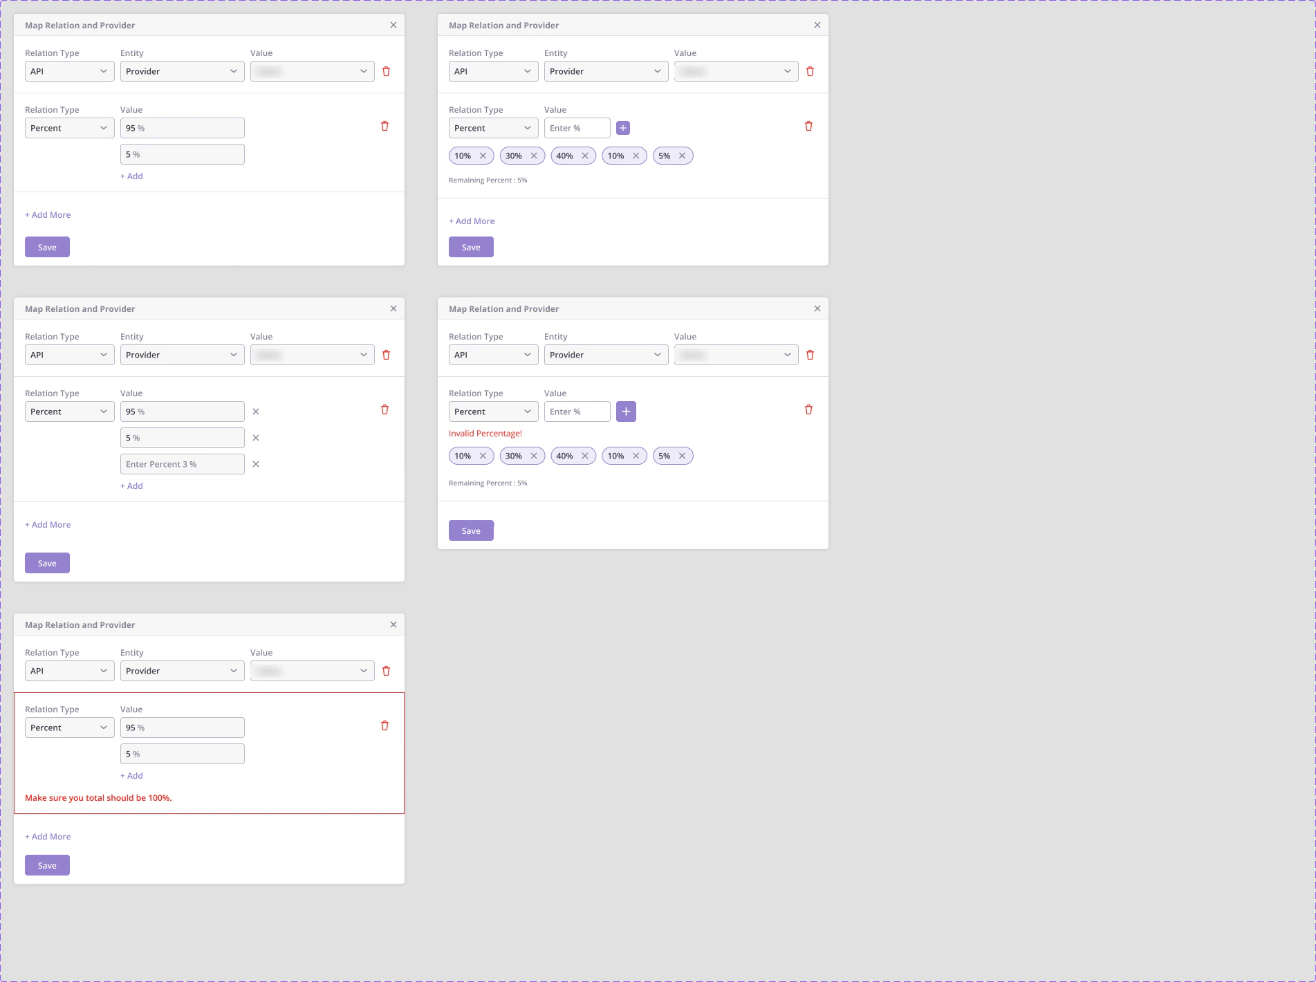Click Save in the dialog showing 'Invalid Percentage!'

point(471,530)
